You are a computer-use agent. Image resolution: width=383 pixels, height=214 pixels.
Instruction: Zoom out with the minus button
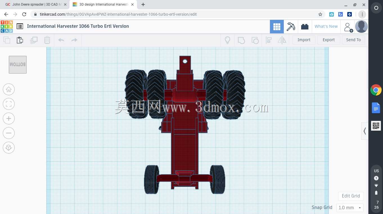[9, 133]
